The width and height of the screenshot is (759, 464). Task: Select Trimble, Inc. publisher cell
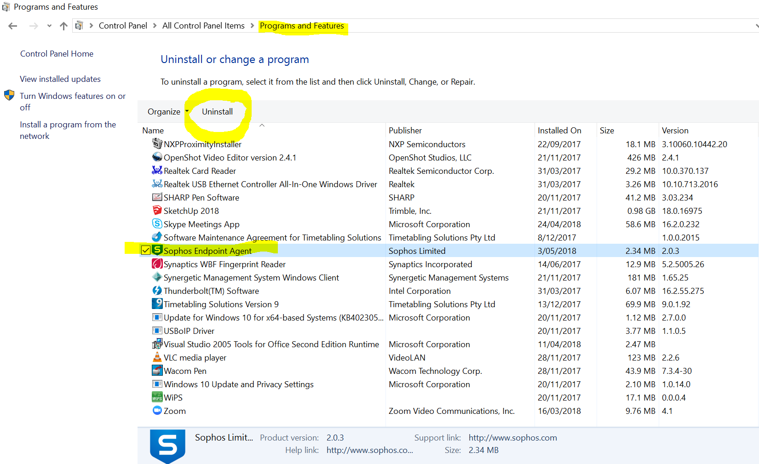(x=410, y=211)
